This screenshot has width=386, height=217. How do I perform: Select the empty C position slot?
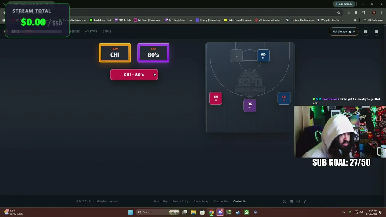pos(236,56)
